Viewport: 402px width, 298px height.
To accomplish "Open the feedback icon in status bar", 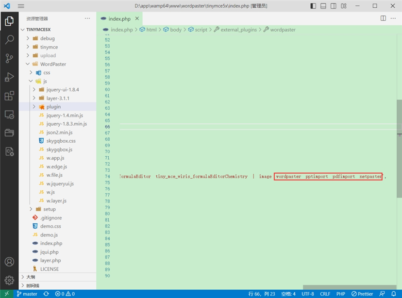I will (382, 294).
